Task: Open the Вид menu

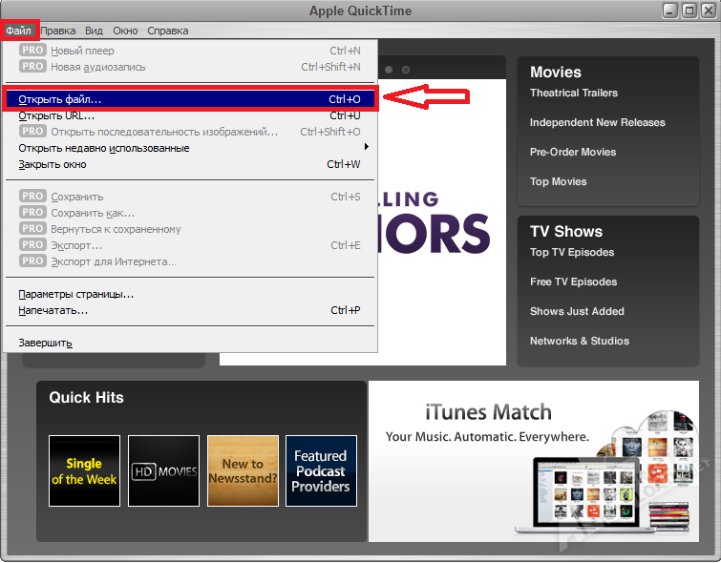Action: coord(95,31)
